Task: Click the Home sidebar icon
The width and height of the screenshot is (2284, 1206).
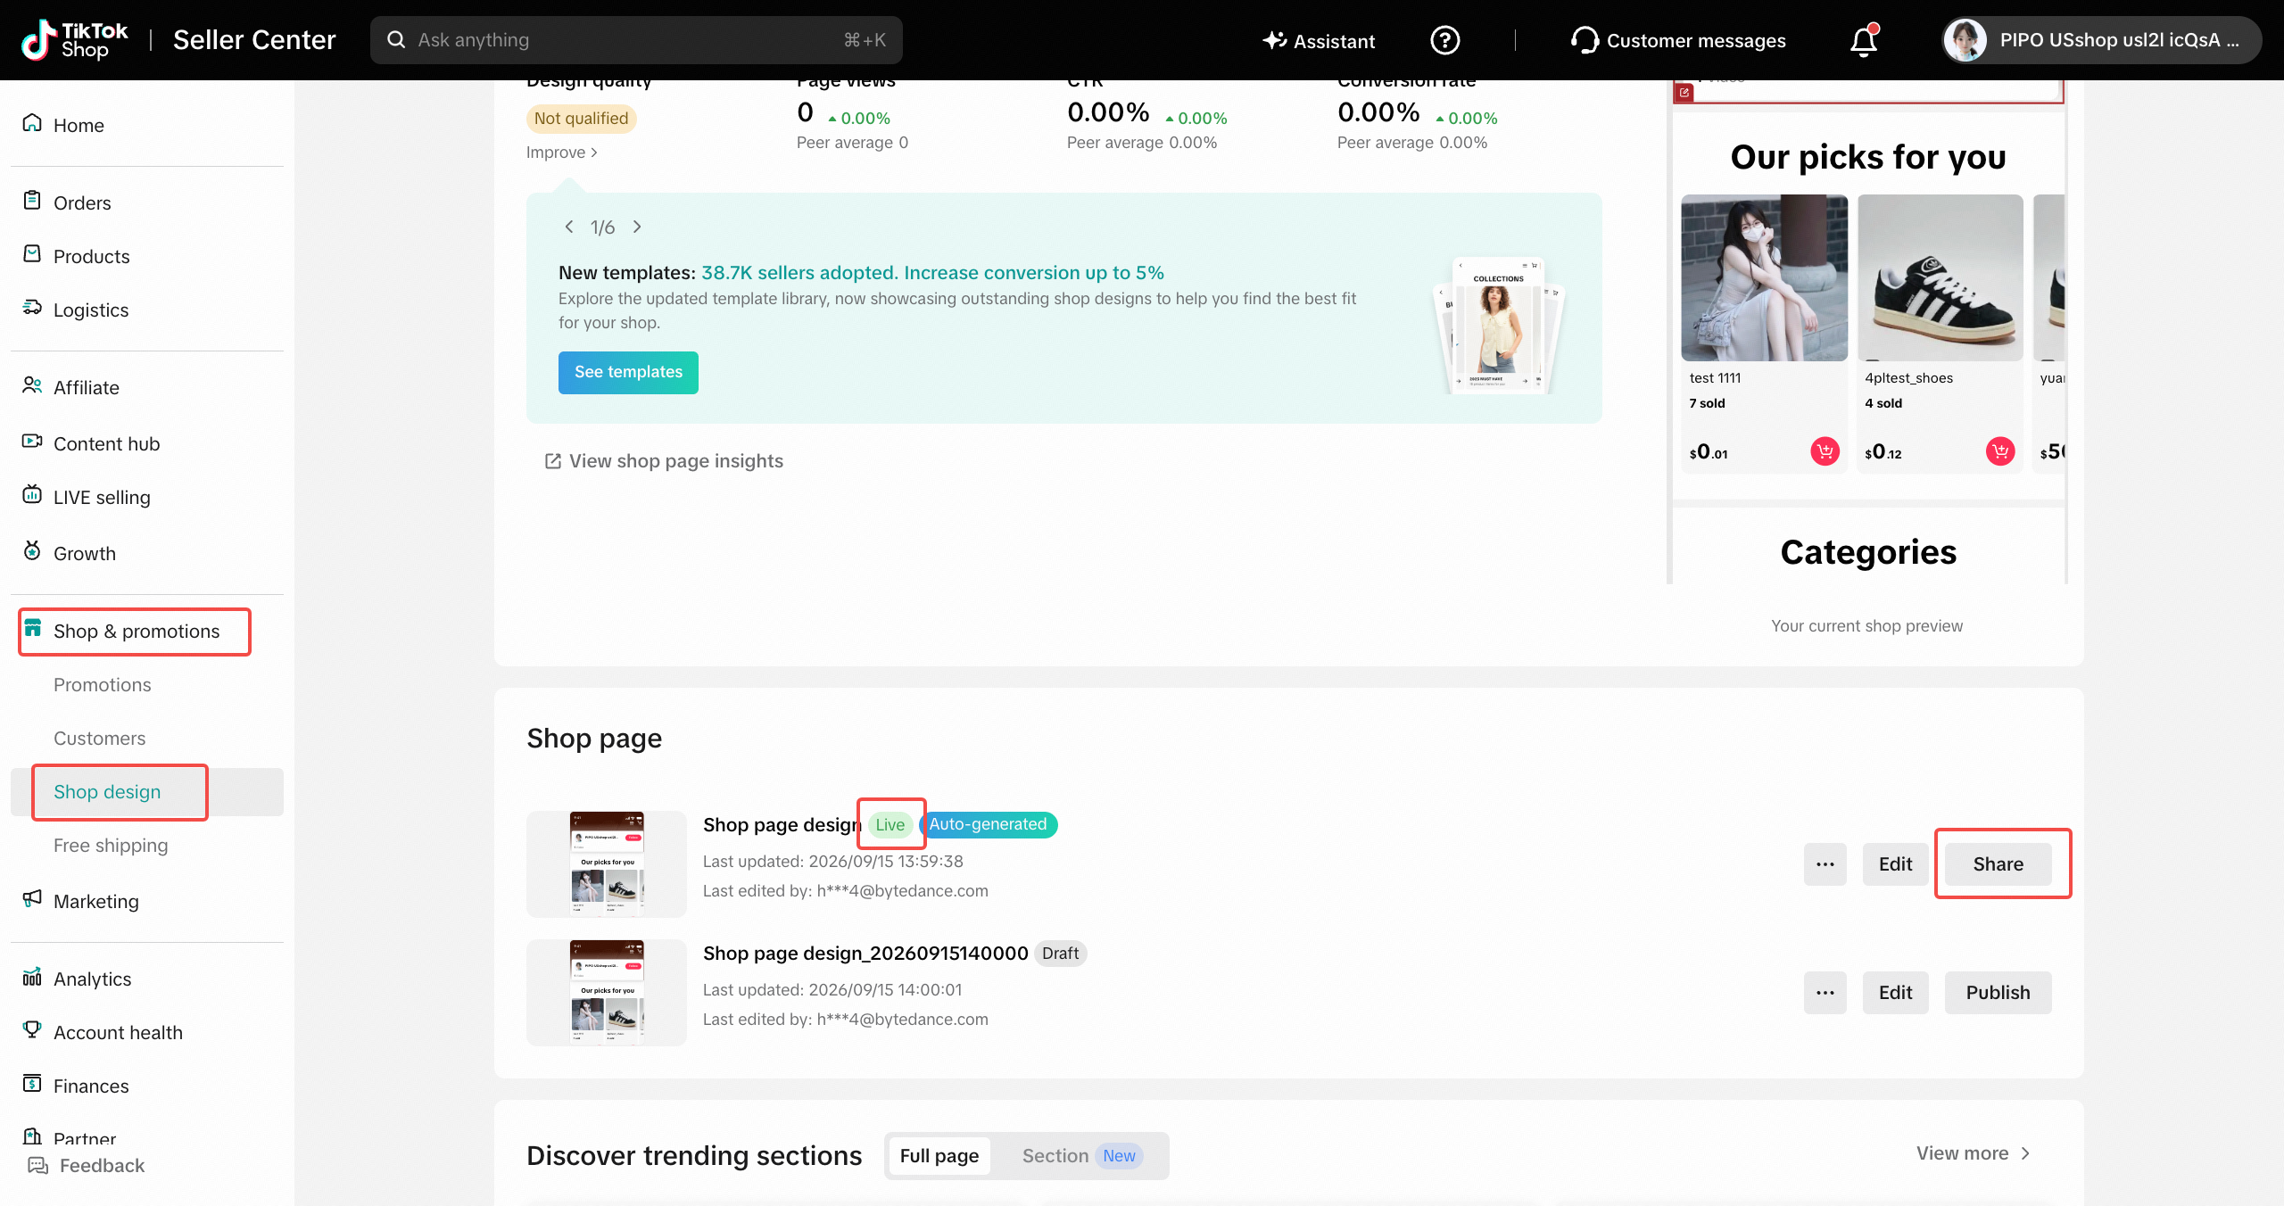Action: pos(32,124)
